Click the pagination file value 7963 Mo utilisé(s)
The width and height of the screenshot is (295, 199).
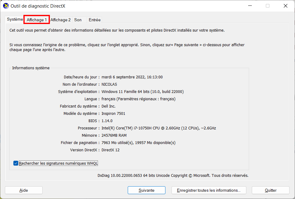[x=138, y=143]
